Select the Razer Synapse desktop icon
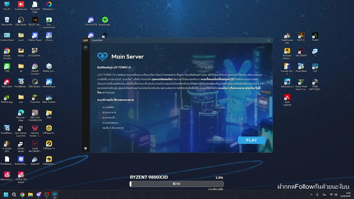This screenshot has height=199, width=354. click(105, 21)
